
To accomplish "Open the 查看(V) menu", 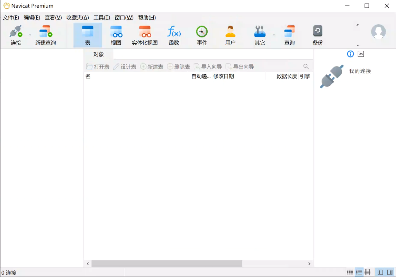I will [x=53, y=17].
